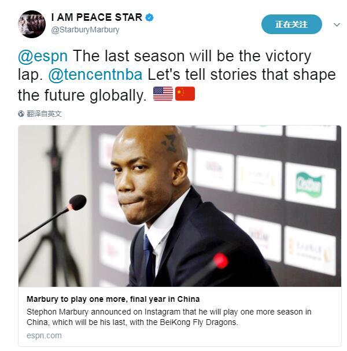Open the espn.com source link
This screenshot has width=347, height=351.
[44, 335]
